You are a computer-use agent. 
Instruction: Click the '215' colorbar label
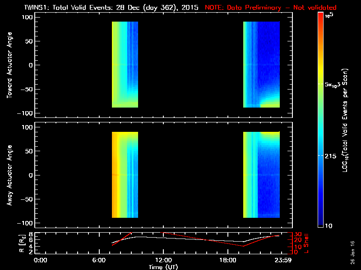330,156
